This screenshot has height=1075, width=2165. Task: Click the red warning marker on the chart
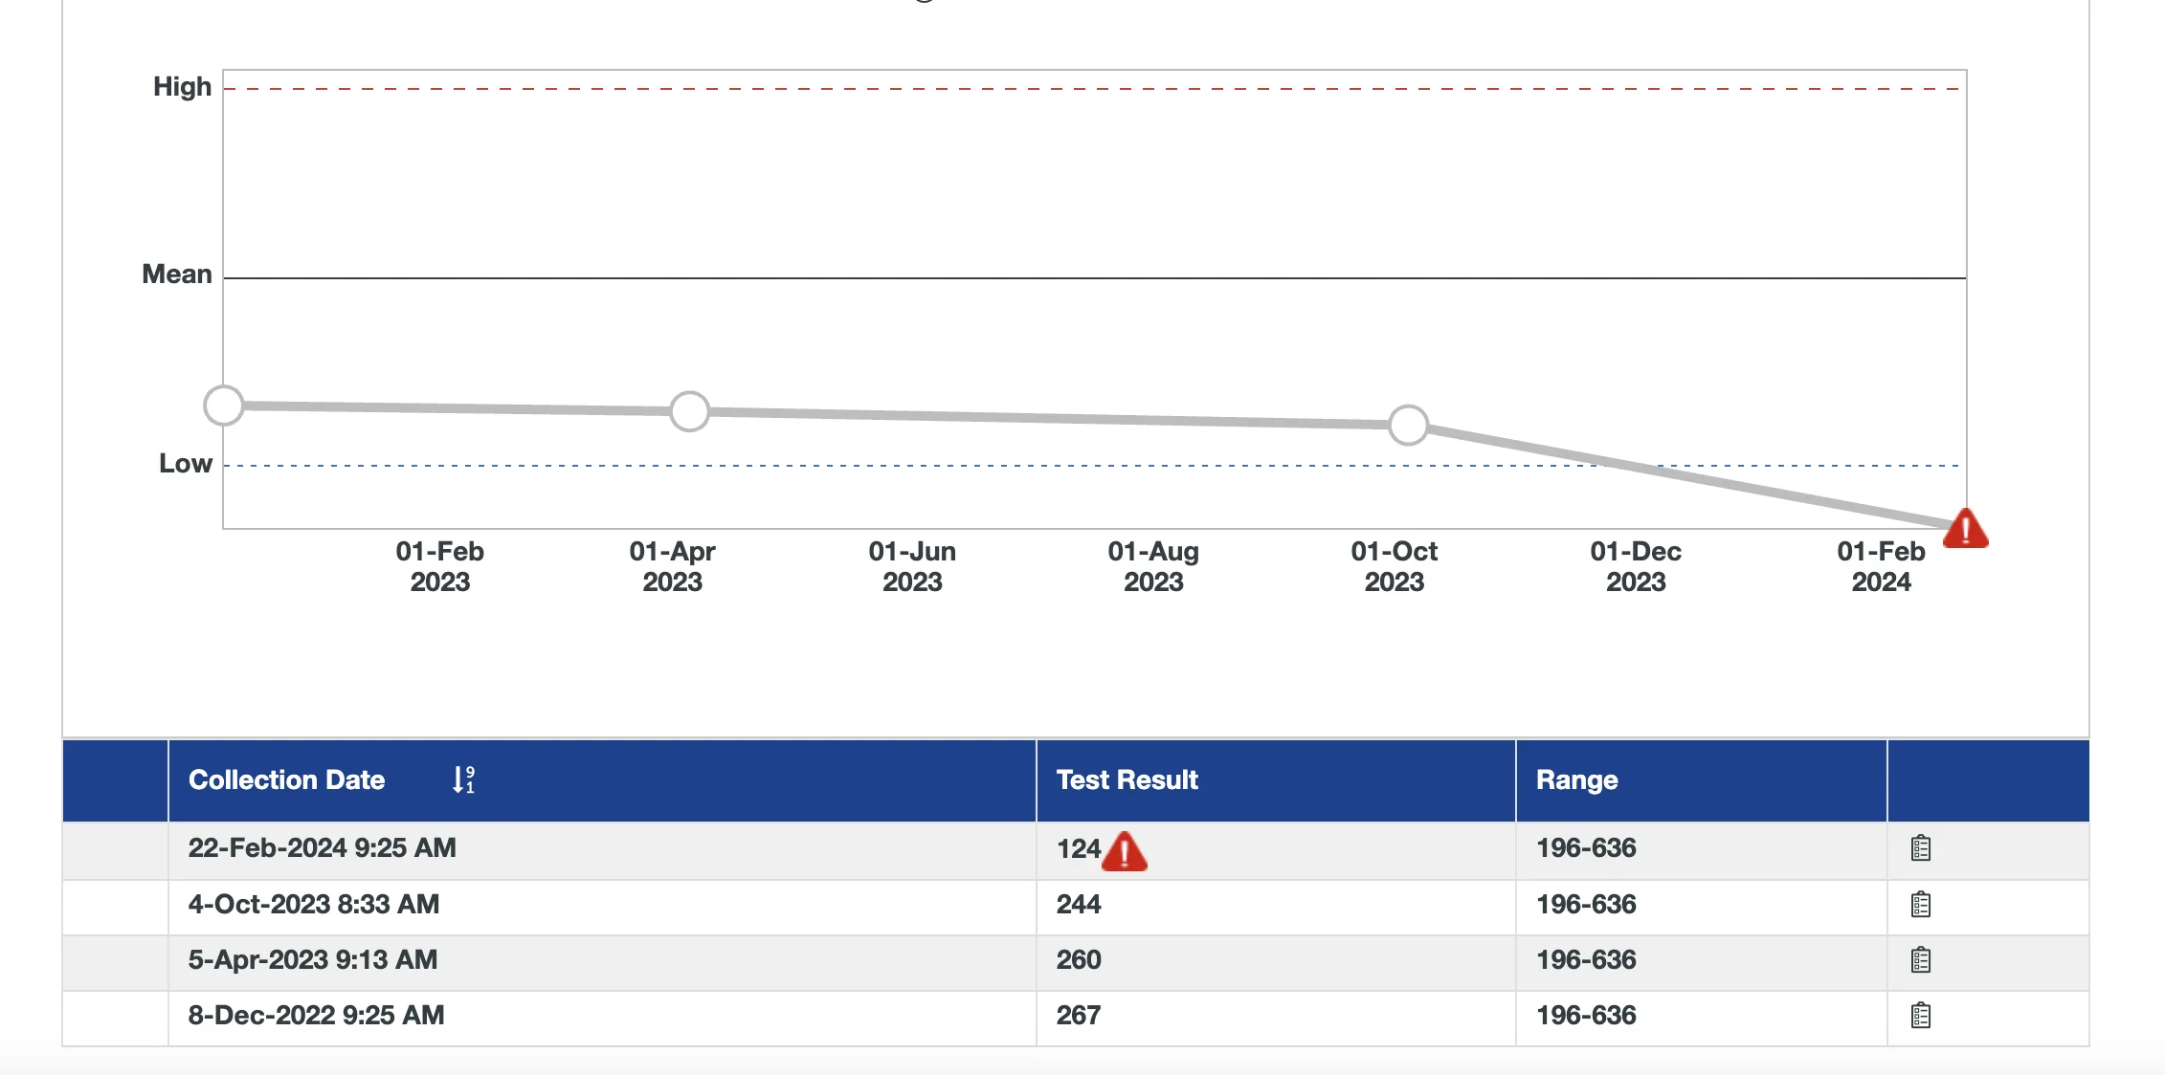pos(1965,529)
